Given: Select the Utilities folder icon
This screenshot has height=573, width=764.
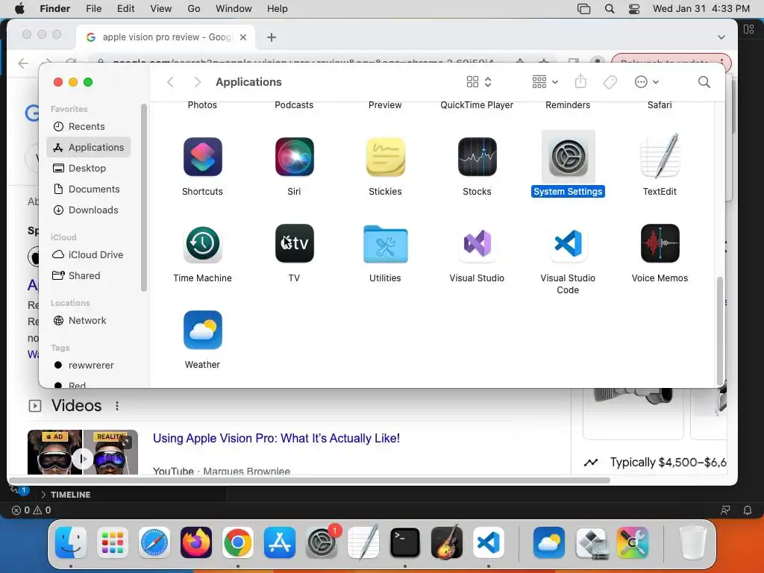Looking at the screenshot, I should (385, 244).
